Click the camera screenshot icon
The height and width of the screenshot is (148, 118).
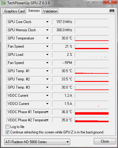[112, 11]
